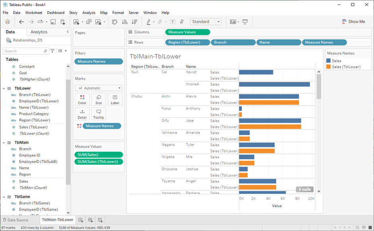This screenshot has width=374, height=231.
Task: Fix axes with the pin icon
Action: coord(182,22)
